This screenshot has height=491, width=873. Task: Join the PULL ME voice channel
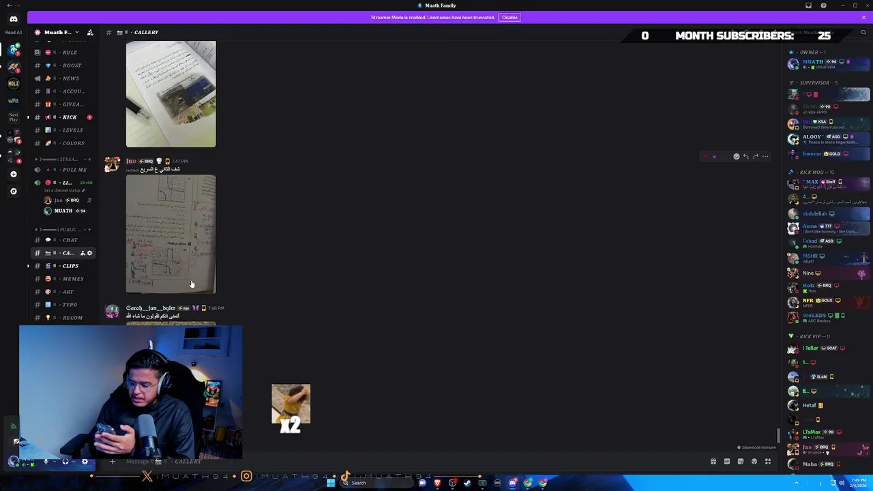[x=64, y=170]
